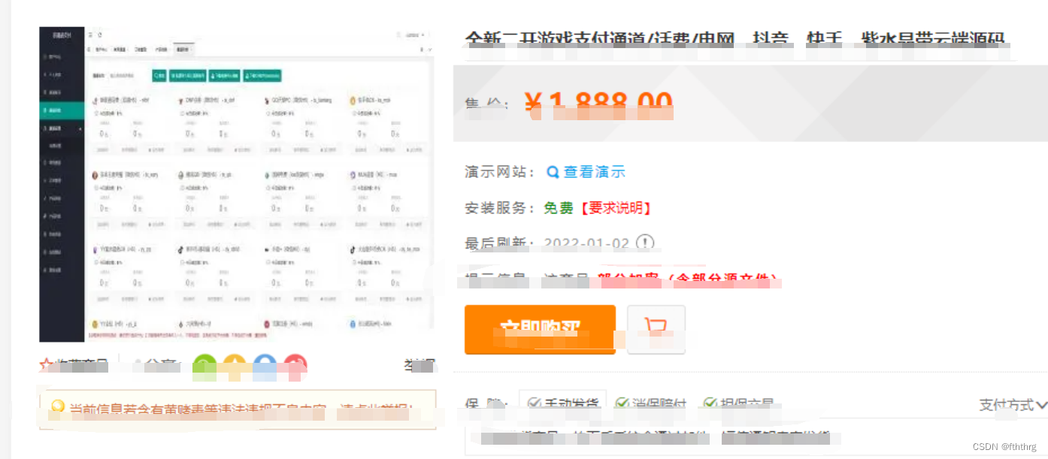
Task: Share via the blue round icon
Action: click(265, 366)
